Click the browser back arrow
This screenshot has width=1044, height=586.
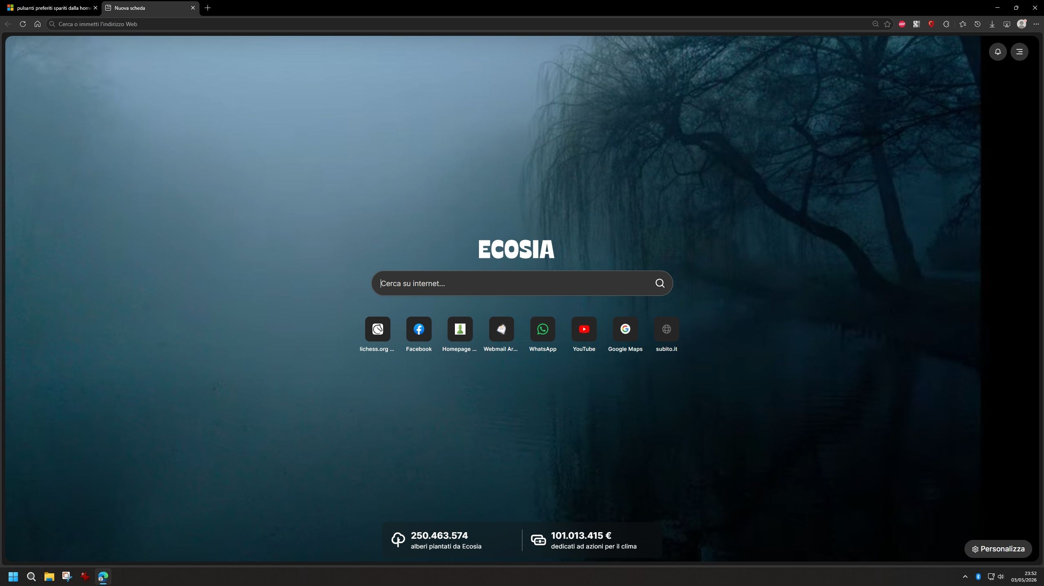coord(8,24)
